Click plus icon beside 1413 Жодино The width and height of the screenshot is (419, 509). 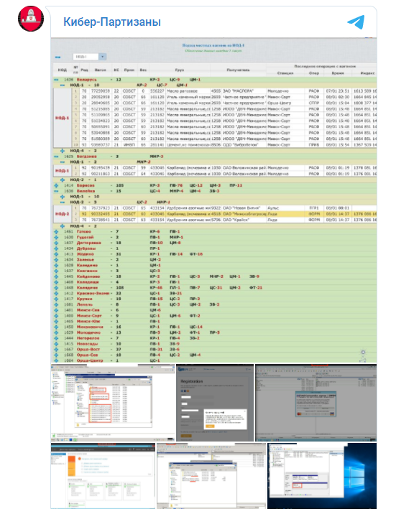[x=56, y=254]
